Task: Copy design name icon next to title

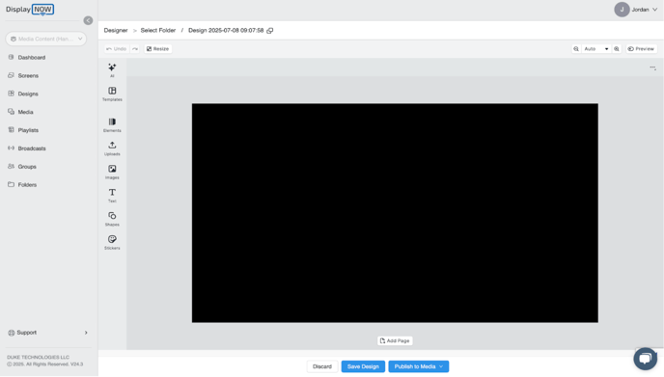Action: (x=270, y=31)
